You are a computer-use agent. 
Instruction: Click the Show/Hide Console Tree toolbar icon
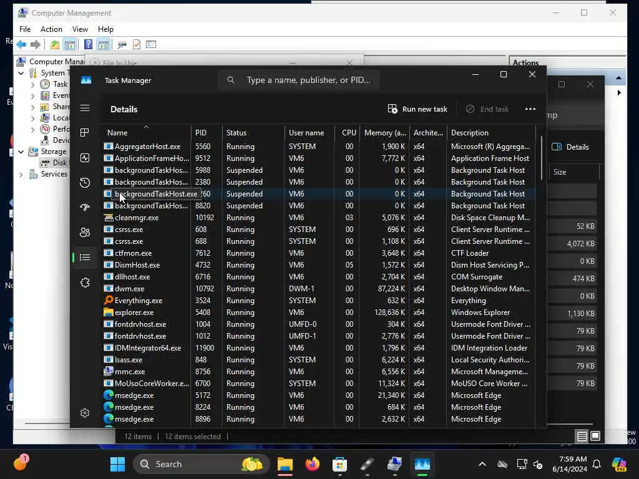[x=70, y=44]
